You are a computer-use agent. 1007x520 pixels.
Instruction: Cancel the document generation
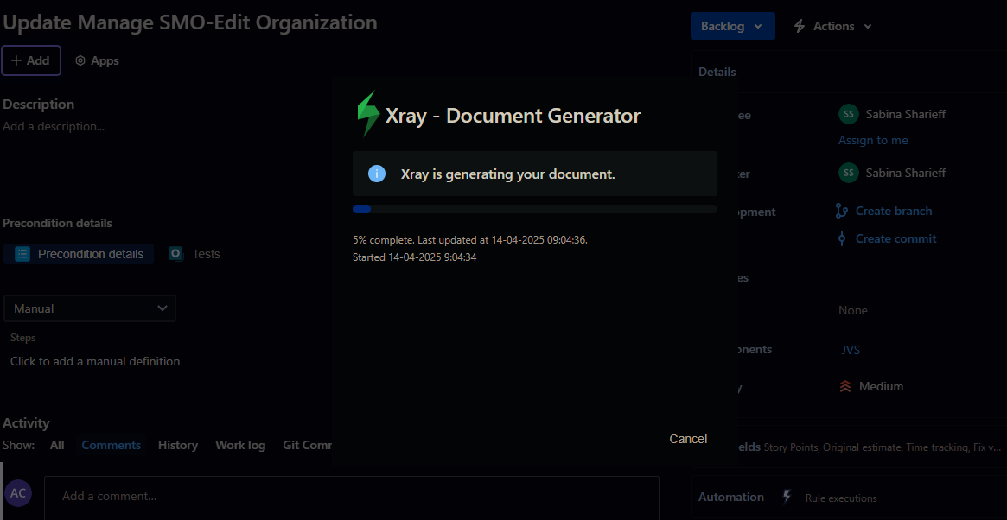pos(688,439)
